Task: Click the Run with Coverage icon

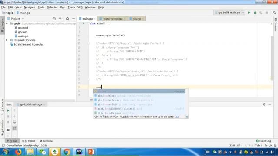Action: (261, 13)
